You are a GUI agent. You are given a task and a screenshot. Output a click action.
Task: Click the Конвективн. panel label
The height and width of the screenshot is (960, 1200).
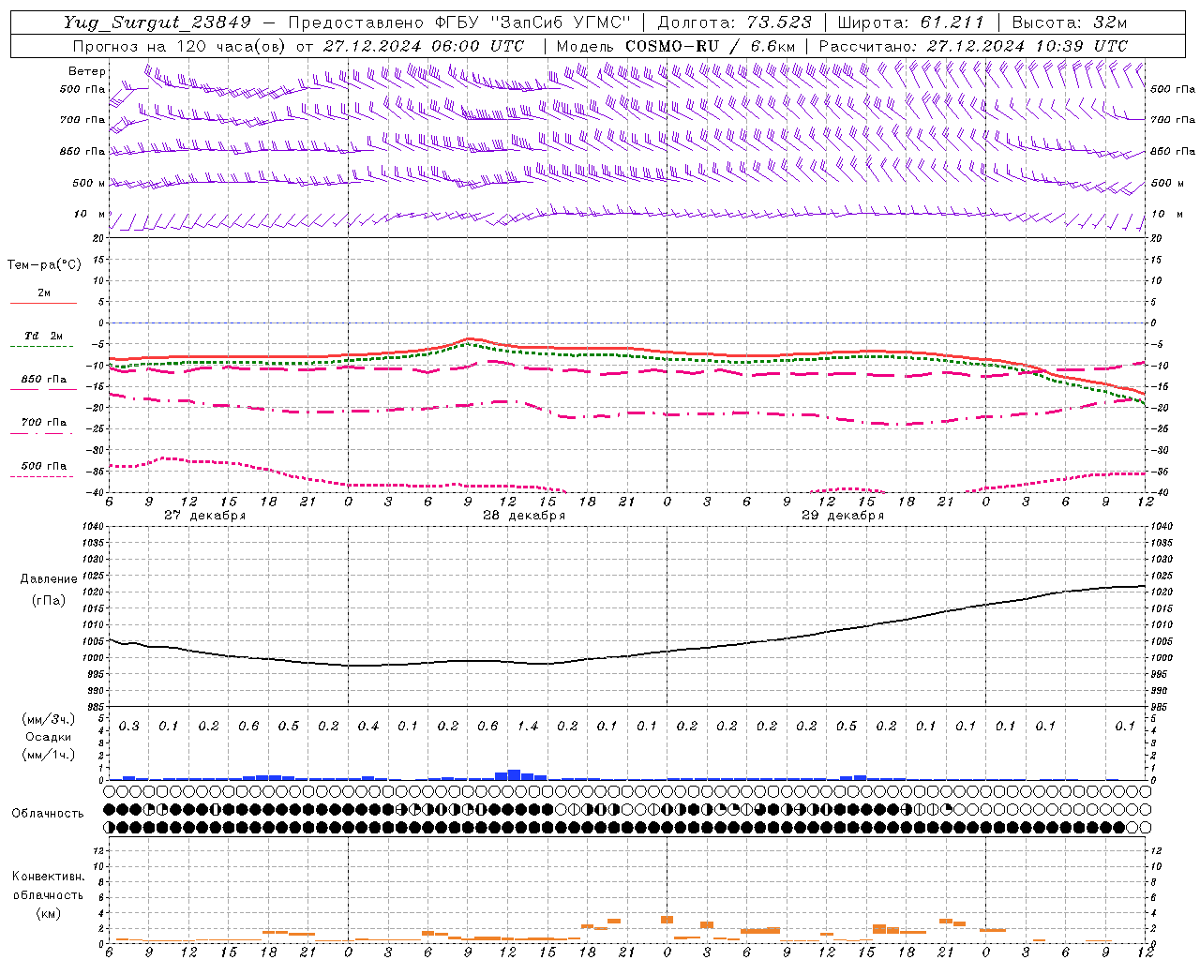tap(48, 877)
